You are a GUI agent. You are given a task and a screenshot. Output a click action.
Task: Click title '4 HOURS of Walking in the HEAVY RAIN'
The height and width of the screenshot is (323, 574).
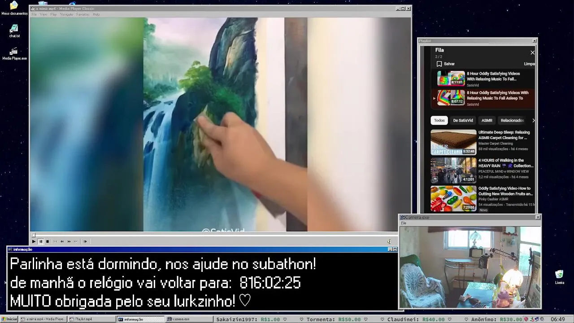click(x=506, y=163)
